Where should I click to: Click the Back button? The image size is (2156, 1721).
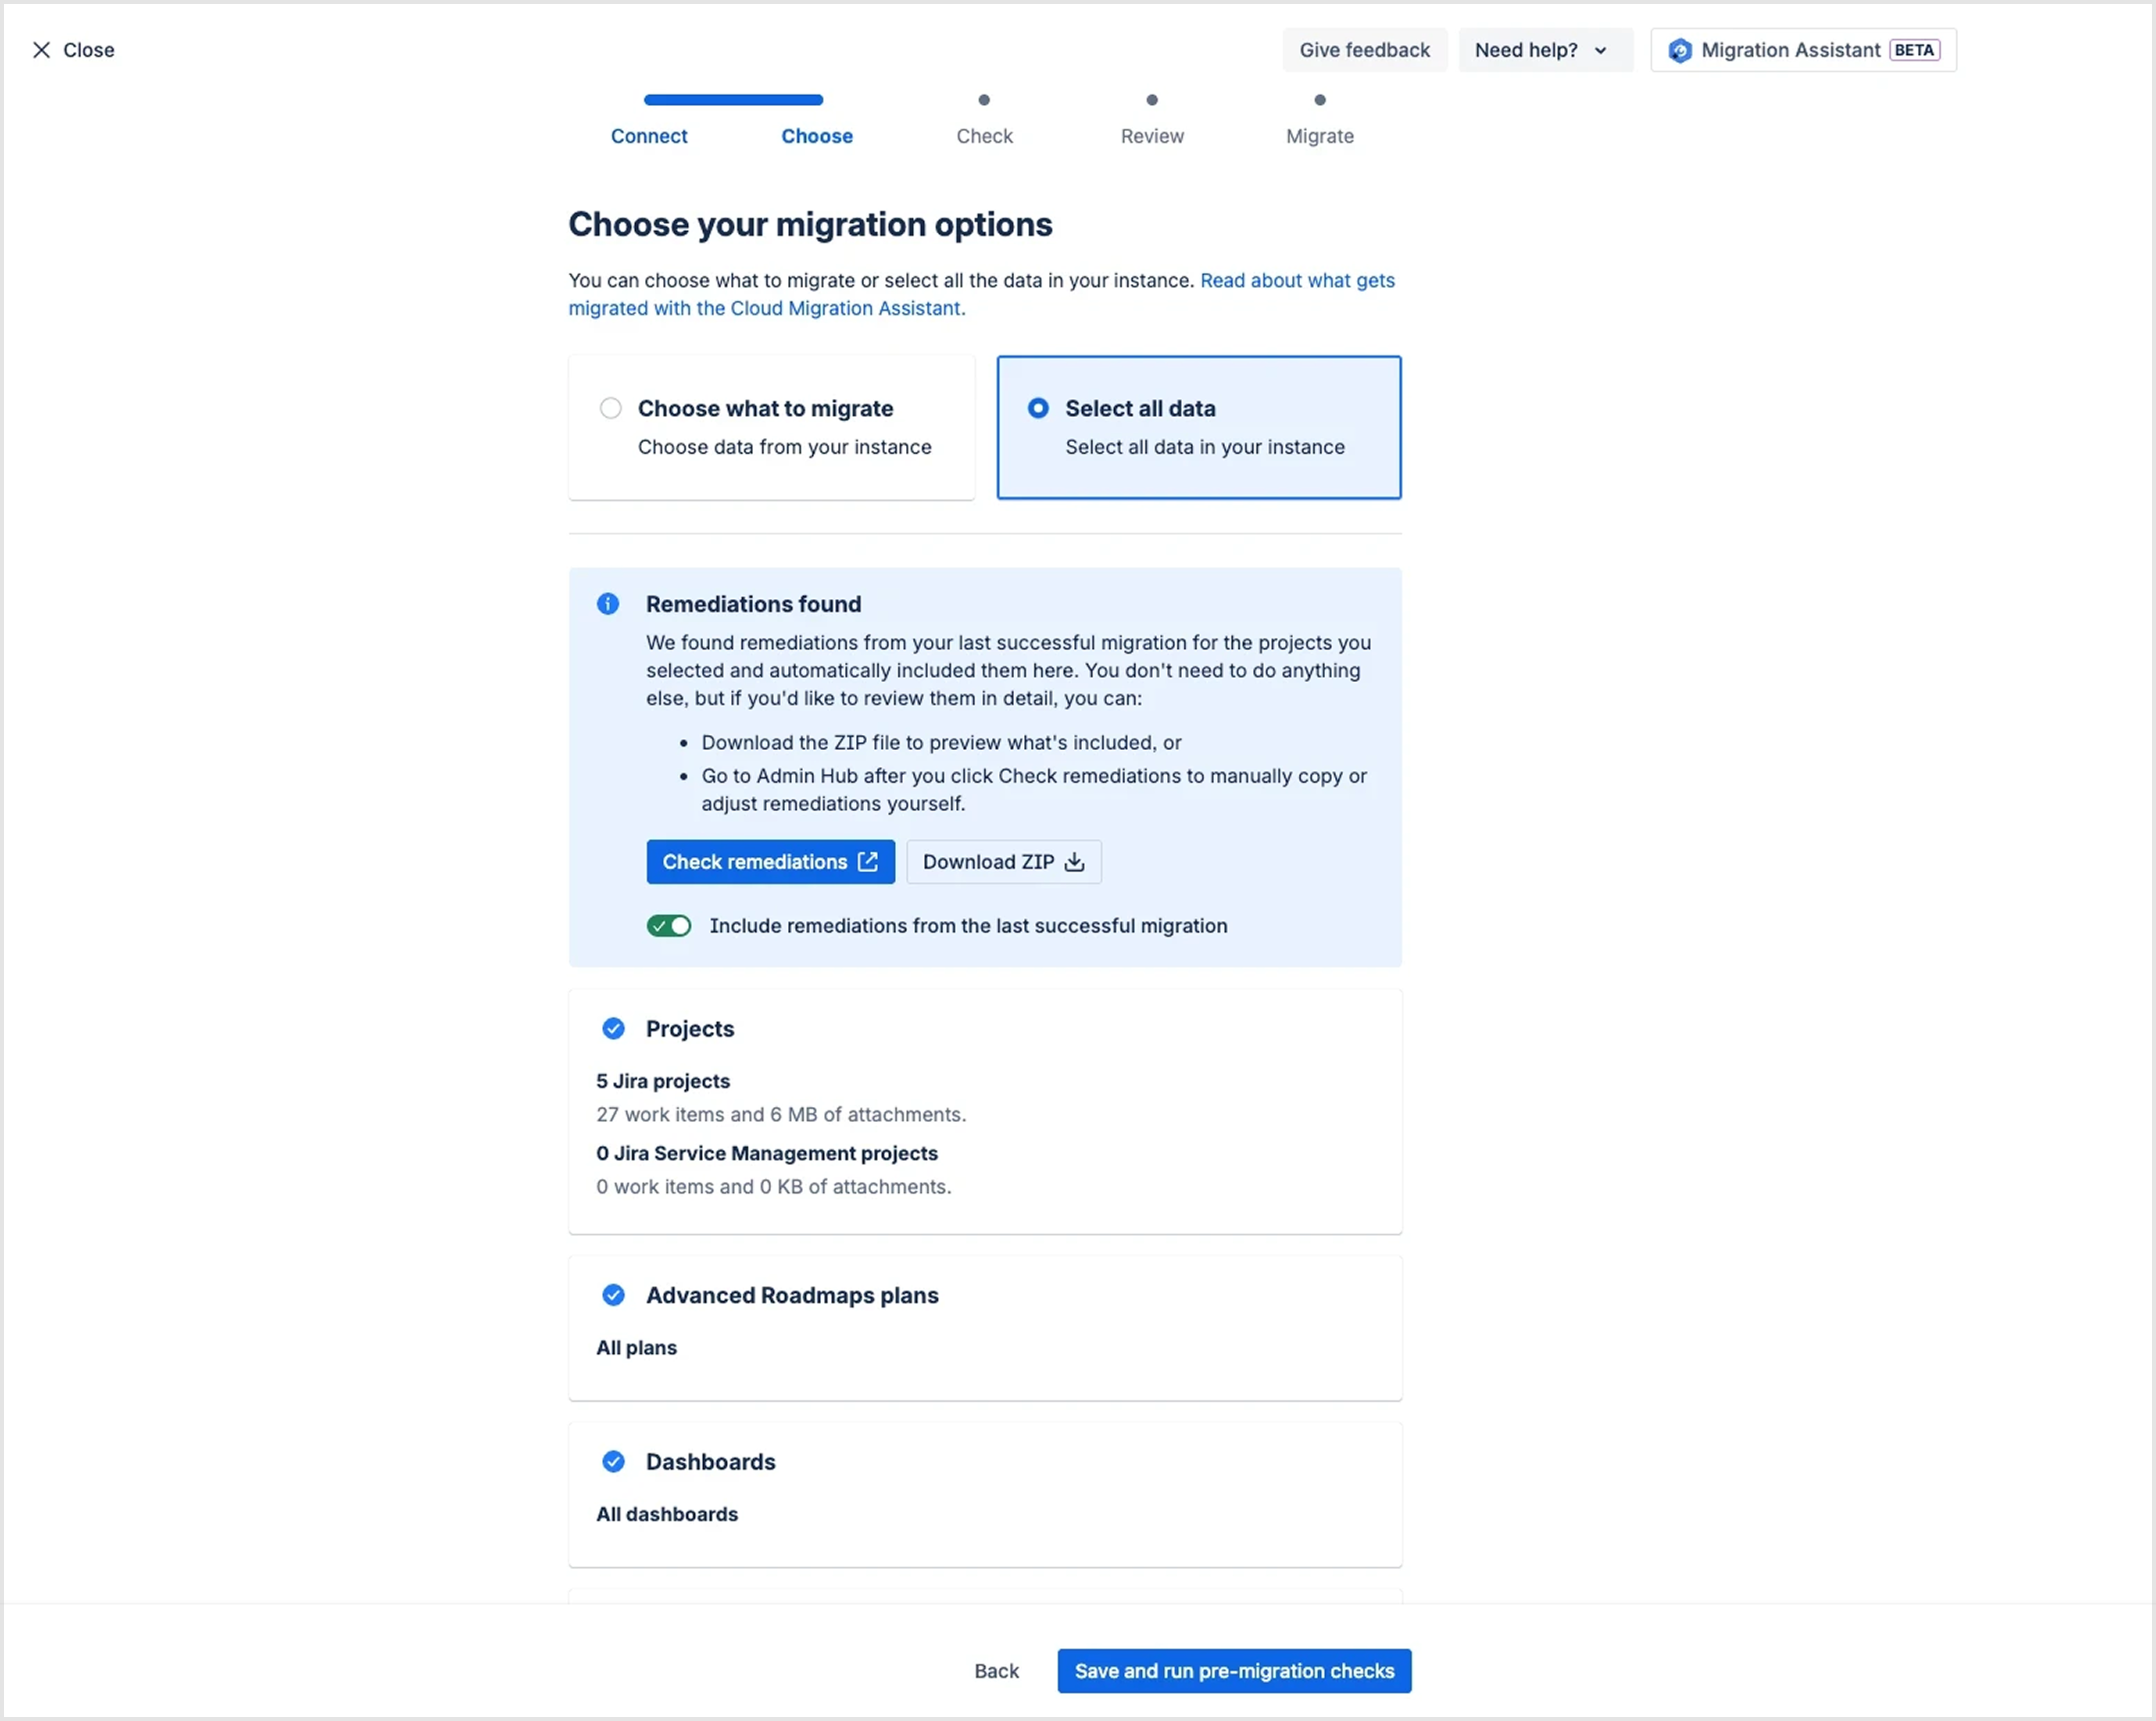[997, 1671]
